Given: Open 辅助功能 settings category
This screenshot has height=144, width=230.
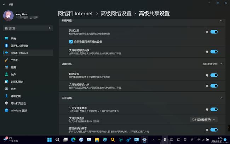Looking at the screenshot, I should [28, 96].
